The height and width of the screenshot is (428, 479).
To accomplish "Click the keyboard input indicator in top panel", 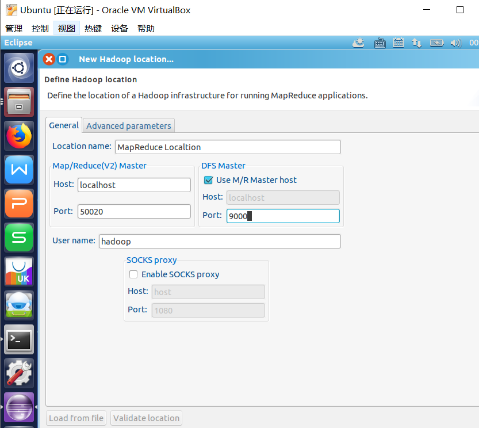I will coord(380,43).
